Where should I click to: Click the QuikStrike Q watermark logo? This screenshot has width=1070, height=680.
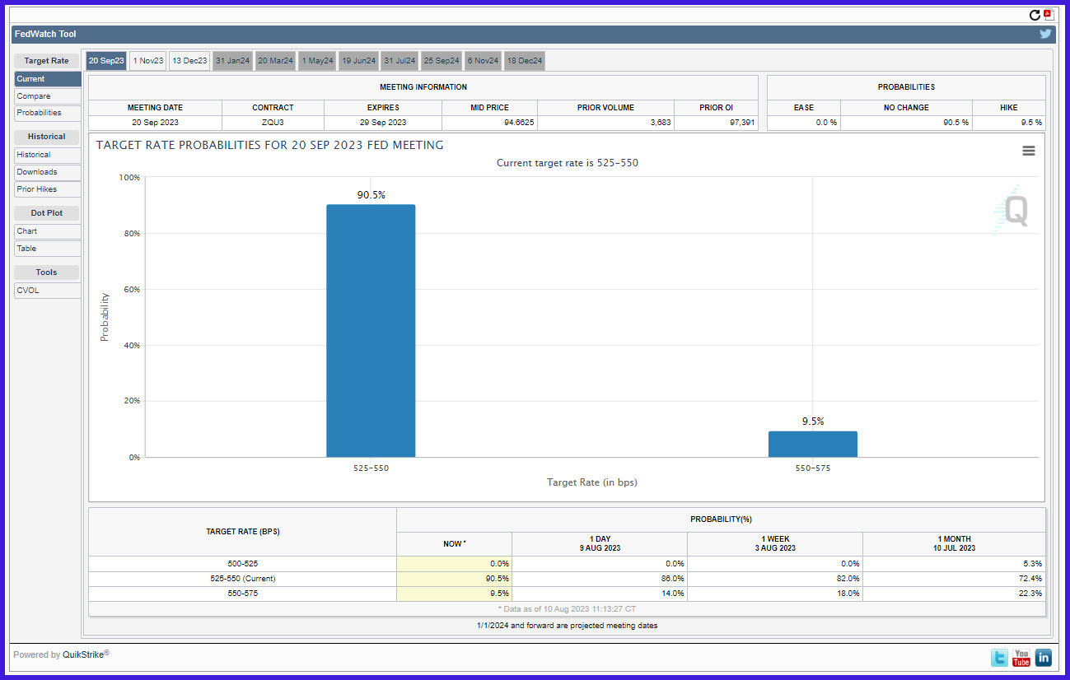pos(1012,210)
